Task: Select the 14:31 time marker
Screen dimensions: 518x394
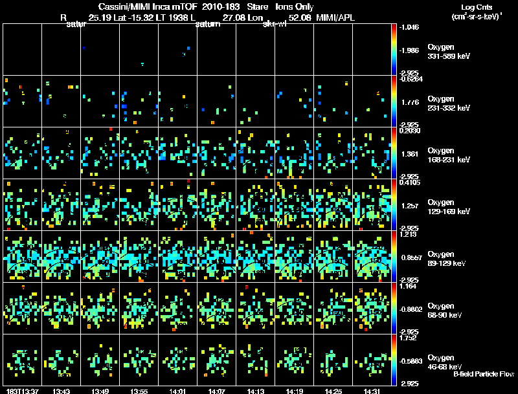Action: pyautogui.click(x=372, y=390)
